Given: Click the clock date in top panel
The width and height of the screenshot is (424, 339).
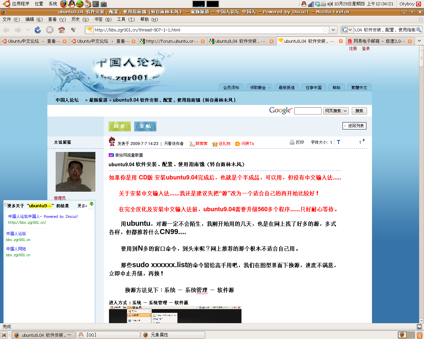Looking at the screenshot, I should coord(364,4).
